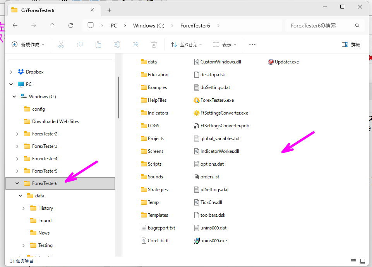This screenshot has height=267, width=372.
Task: Collapse the Windows (C:) tree node
Action: pos(14,96)
